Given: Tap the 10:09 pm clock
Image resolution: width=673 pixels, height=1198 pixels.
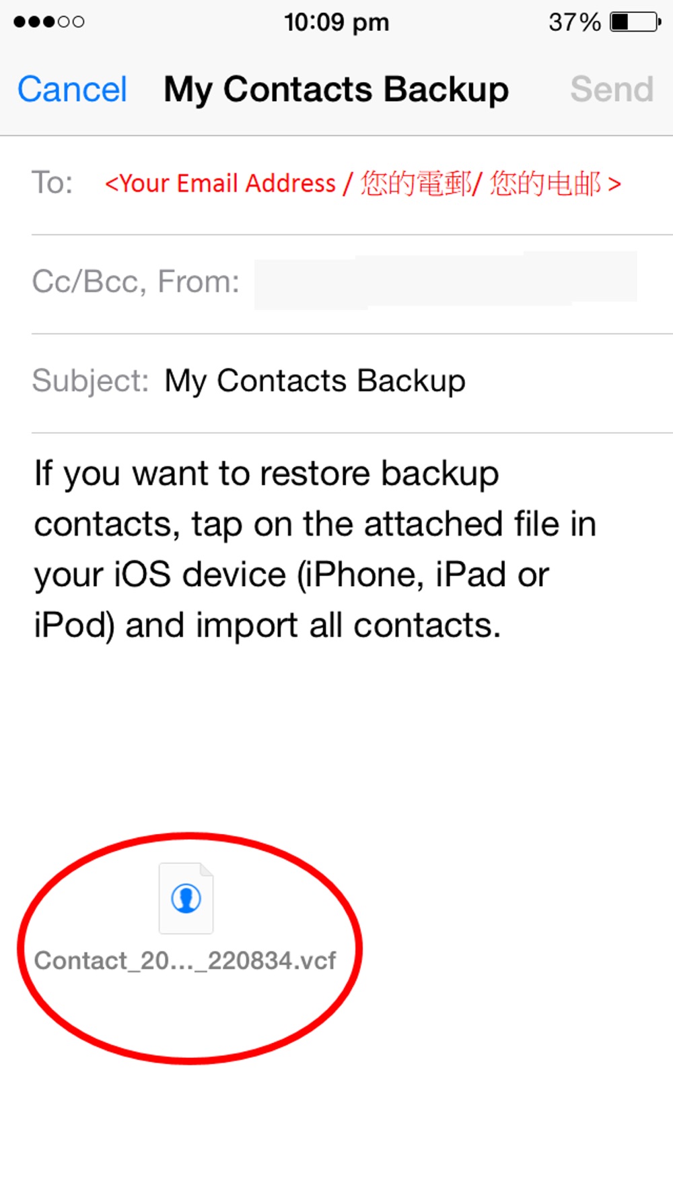Looking at the screenshot, I should click(336, 22).
